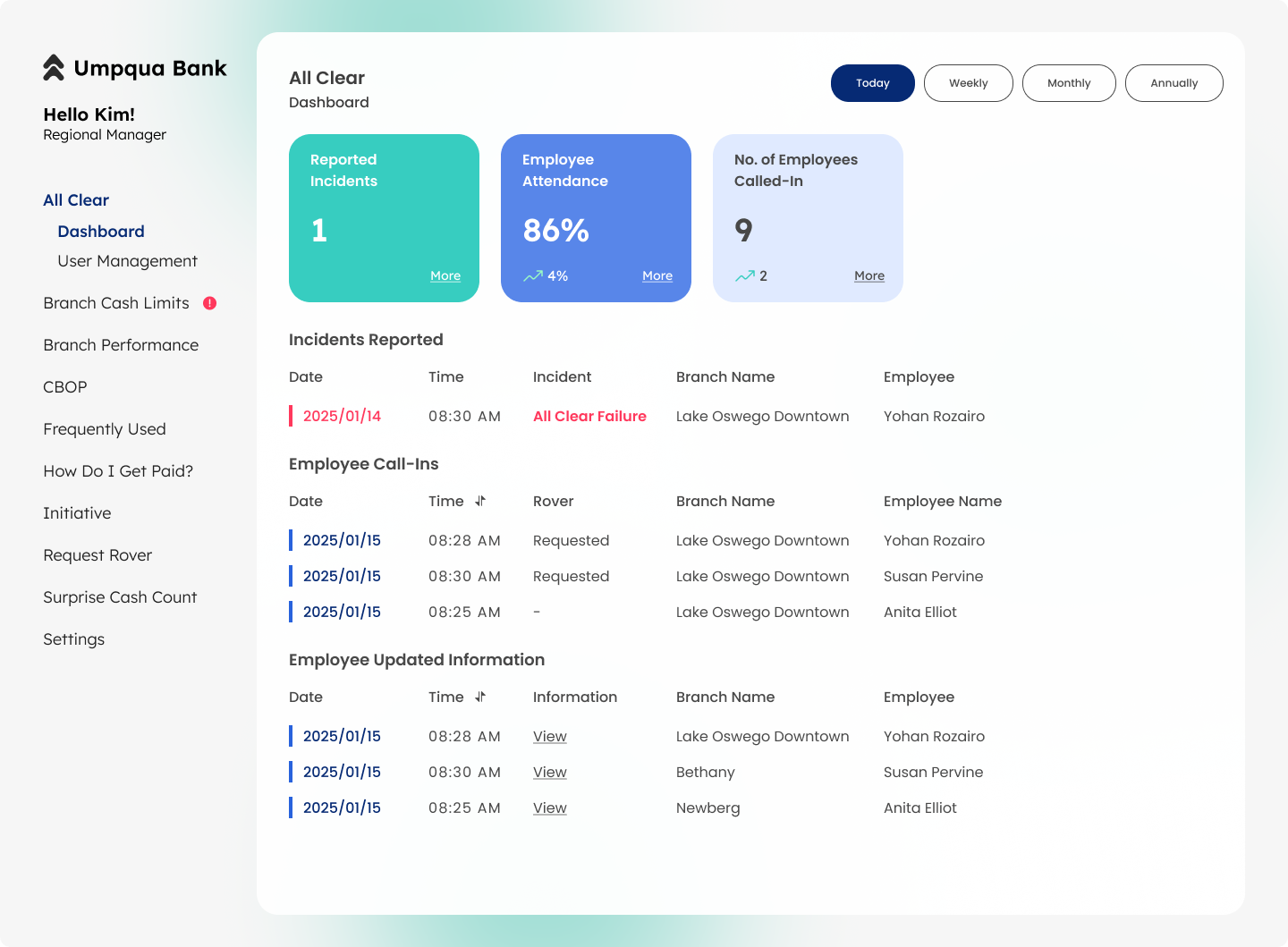This screenshot has height=947, width=1288.
Task: View updated information for Anita Elliot
Action: coord(549,807)
